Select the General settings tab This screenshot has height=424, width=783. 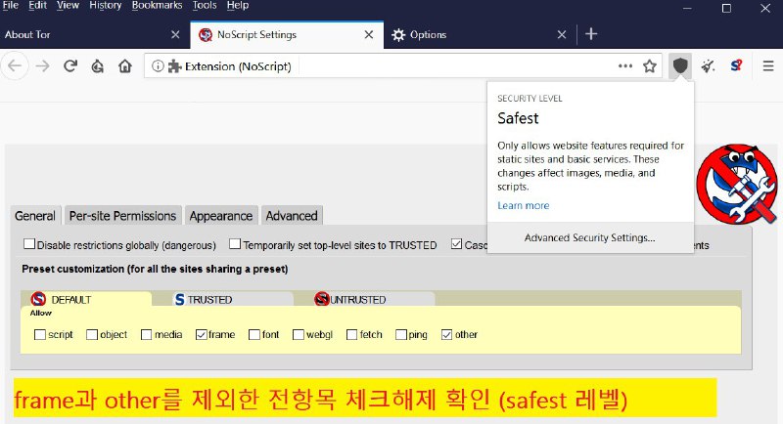click(35, 216)
